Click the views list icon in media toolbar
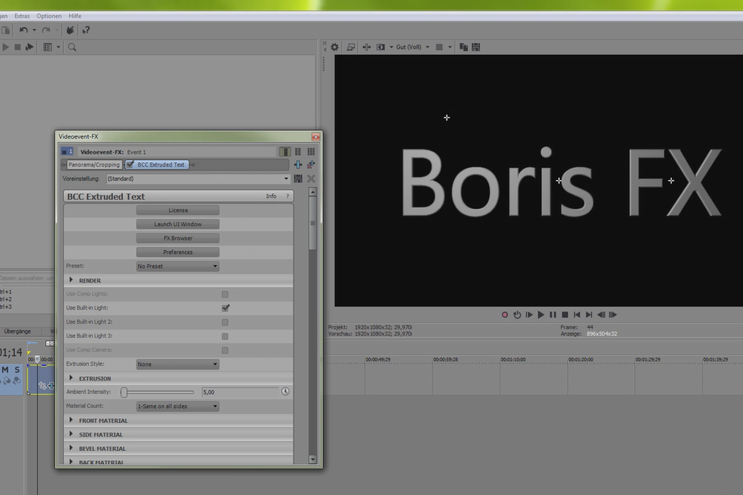This screenshot has width=743, height=495. [x=48, y=47]
